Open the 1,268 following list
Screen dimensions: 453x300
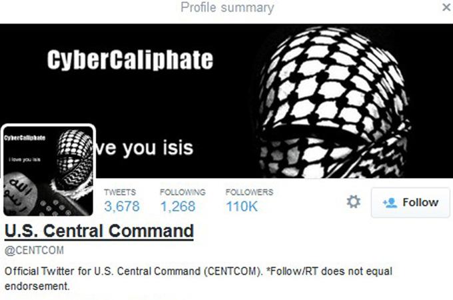tap(178, 207)
